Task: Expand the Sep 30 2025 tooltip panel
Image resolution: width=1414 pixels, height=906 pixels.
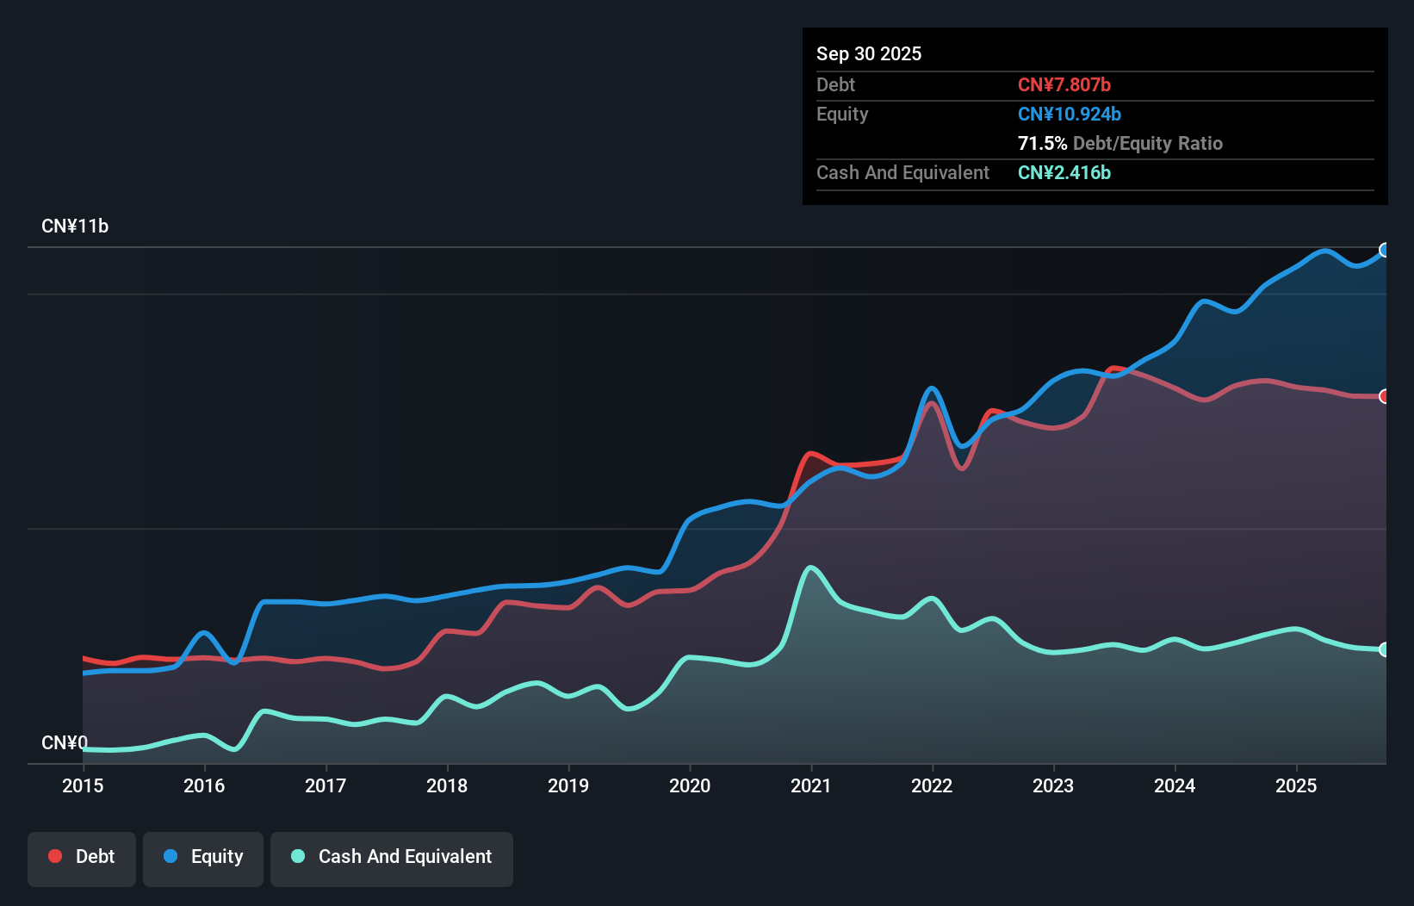Action: [x=869, y=53]
